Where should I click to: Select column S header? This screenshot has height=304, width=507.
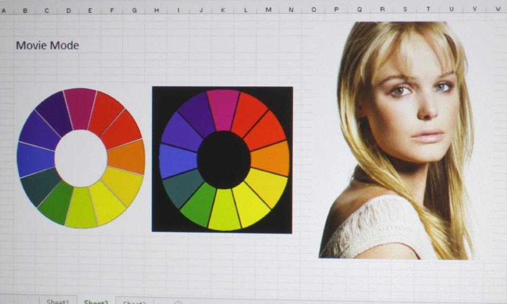405,9
